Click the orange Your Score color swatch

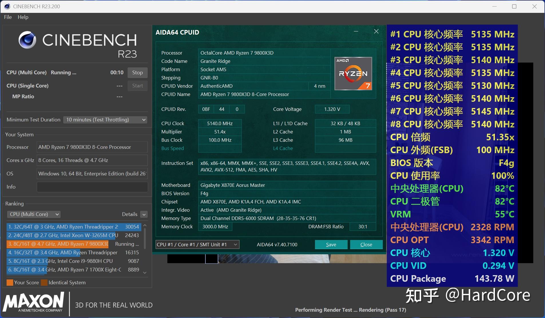(9, 282)
